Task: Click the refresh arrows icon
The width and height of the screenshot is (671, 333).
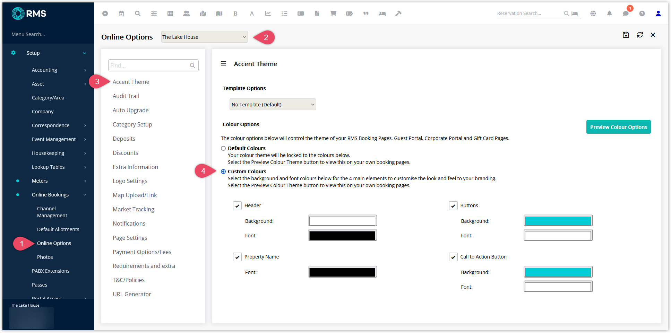Action: [640, 35]
